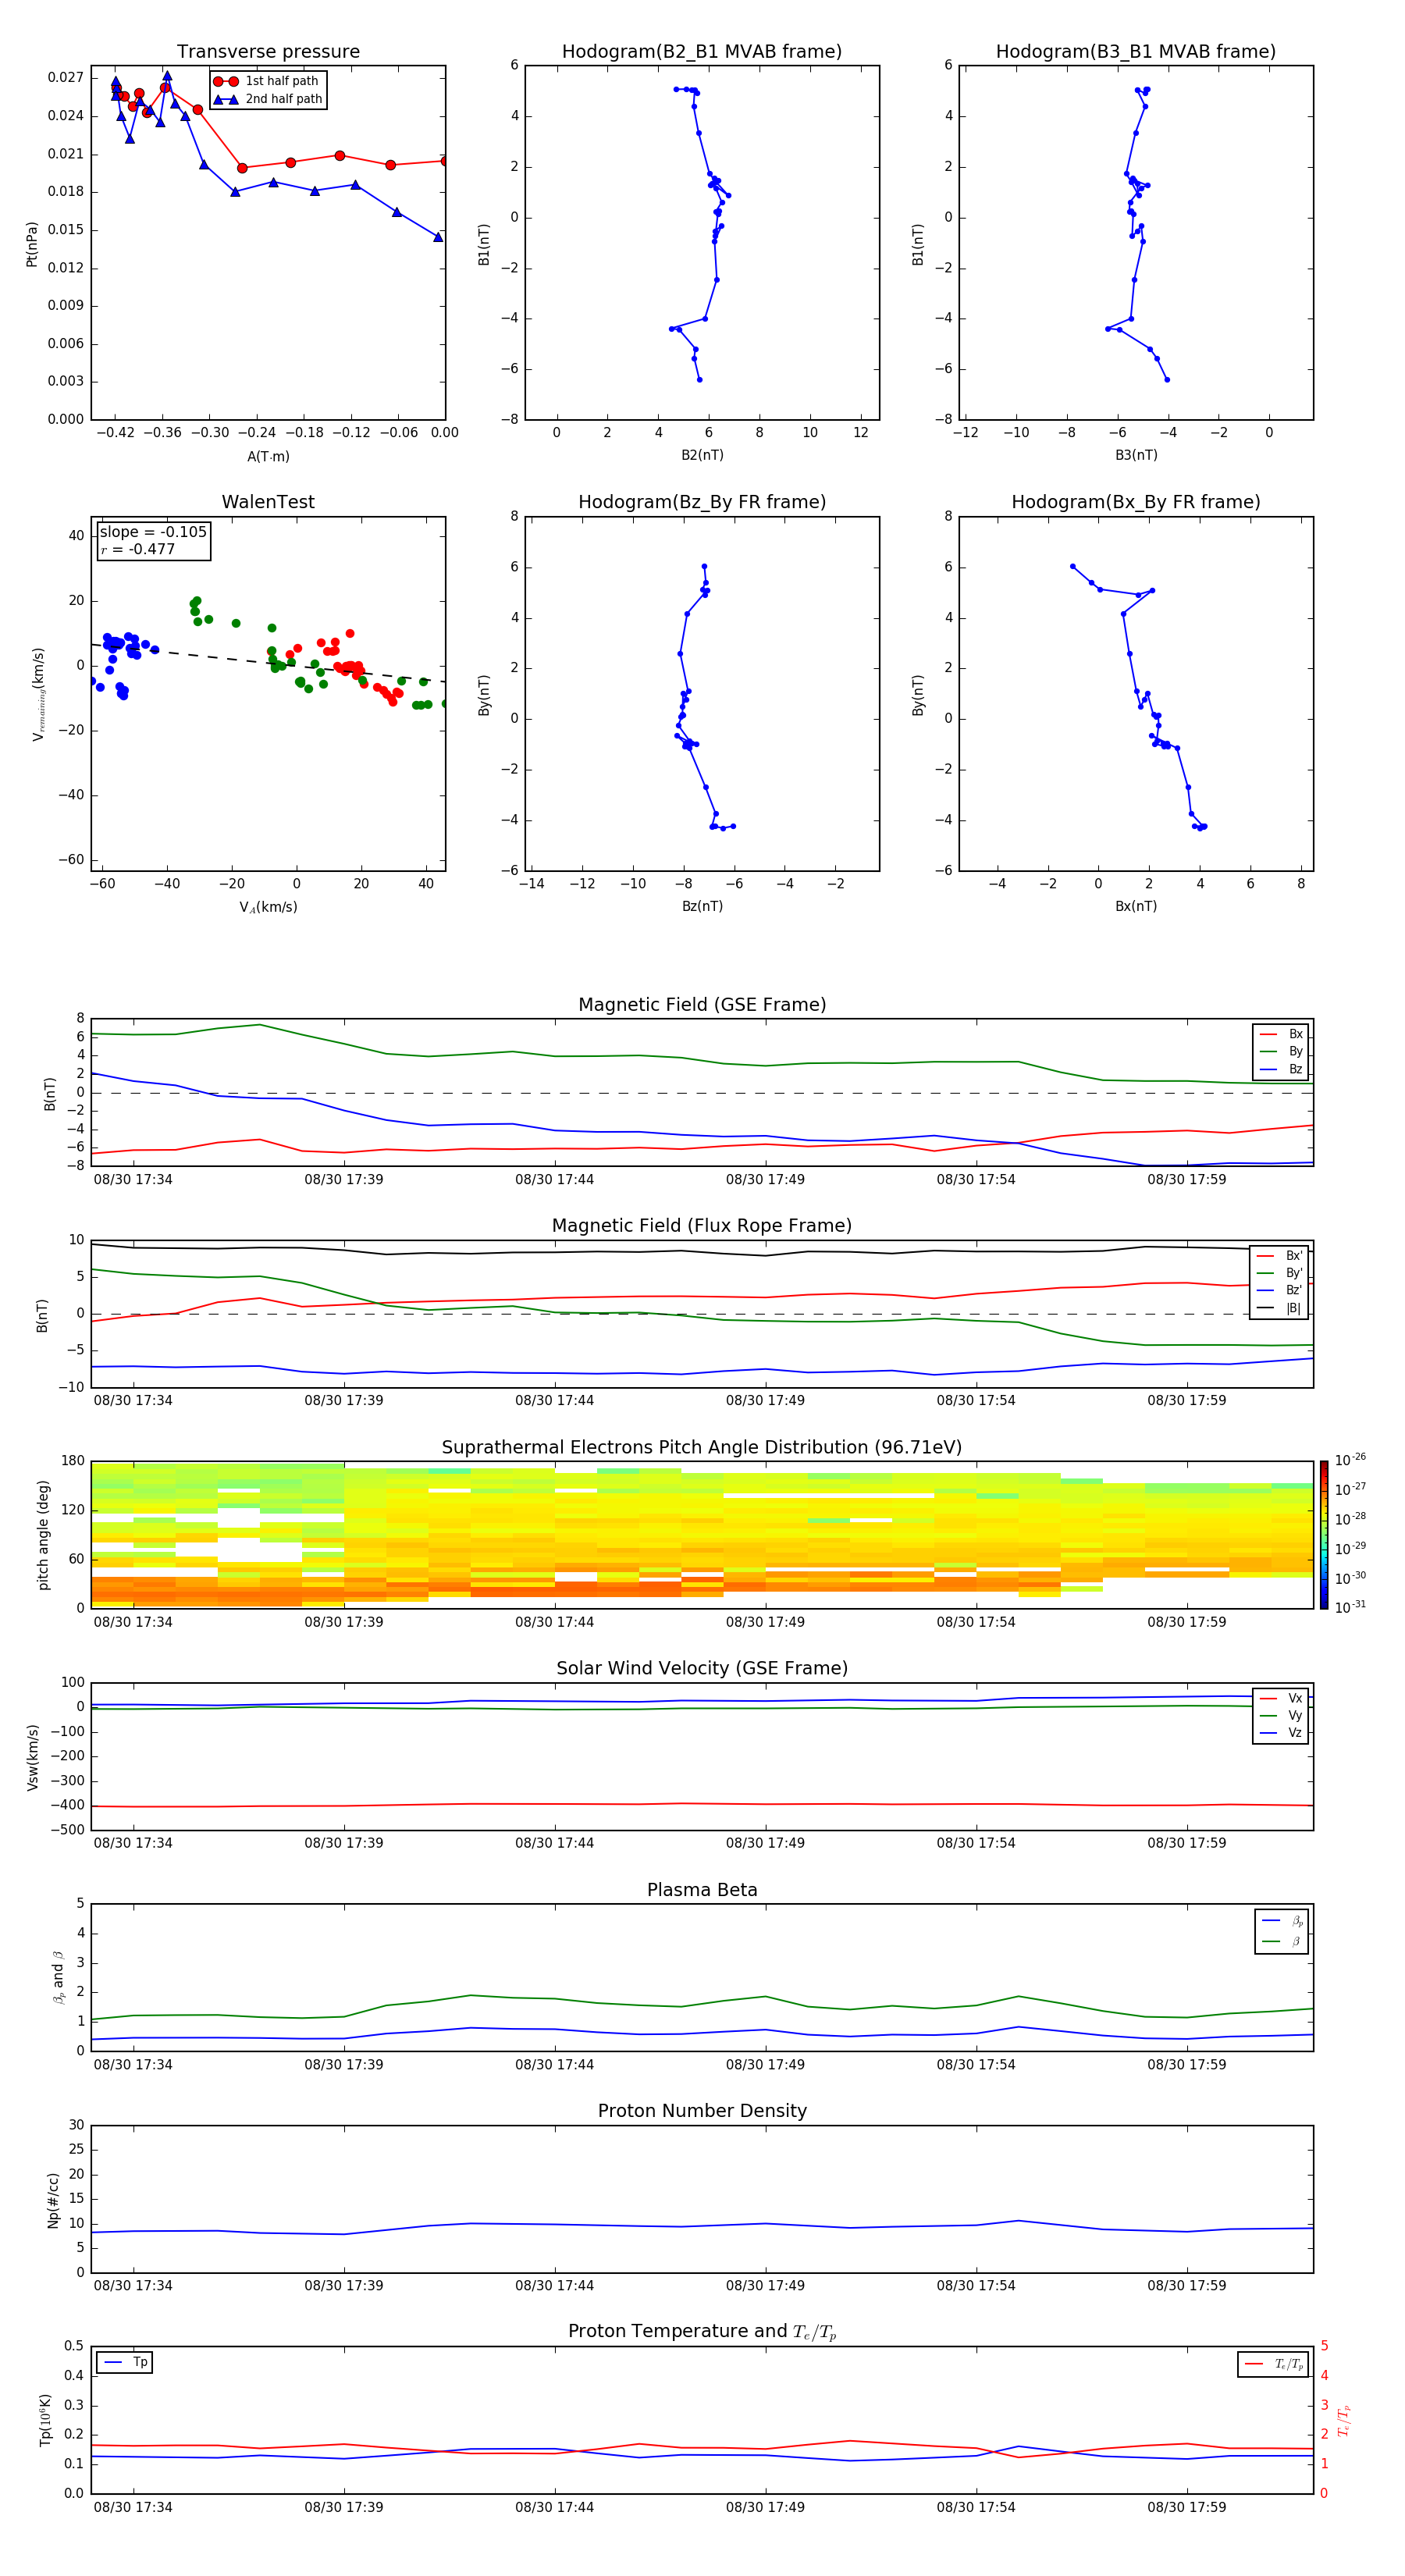Click the 'Hodogram(B2_B1 MVAB frame)' title
This screenshot has width=1405, height=2576.
click(x=702, y=52)
